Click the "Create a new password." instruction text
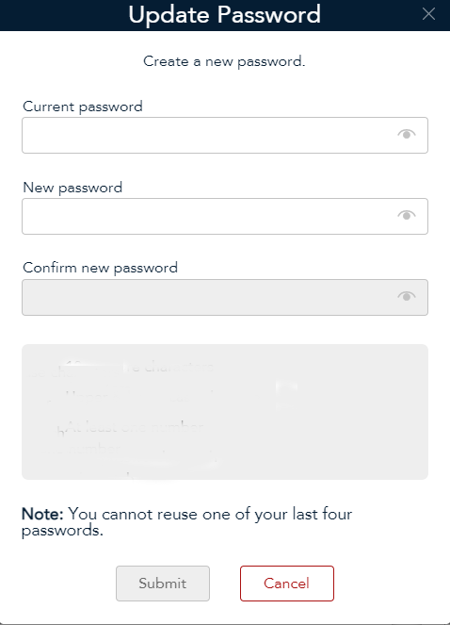Viewport: 450px width, 625px height. point(224,62)
